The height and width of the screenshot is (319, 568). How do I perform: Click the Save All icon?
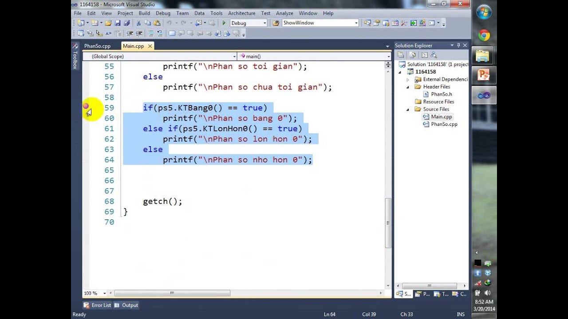pyautogui.click(x=127, y=23)
